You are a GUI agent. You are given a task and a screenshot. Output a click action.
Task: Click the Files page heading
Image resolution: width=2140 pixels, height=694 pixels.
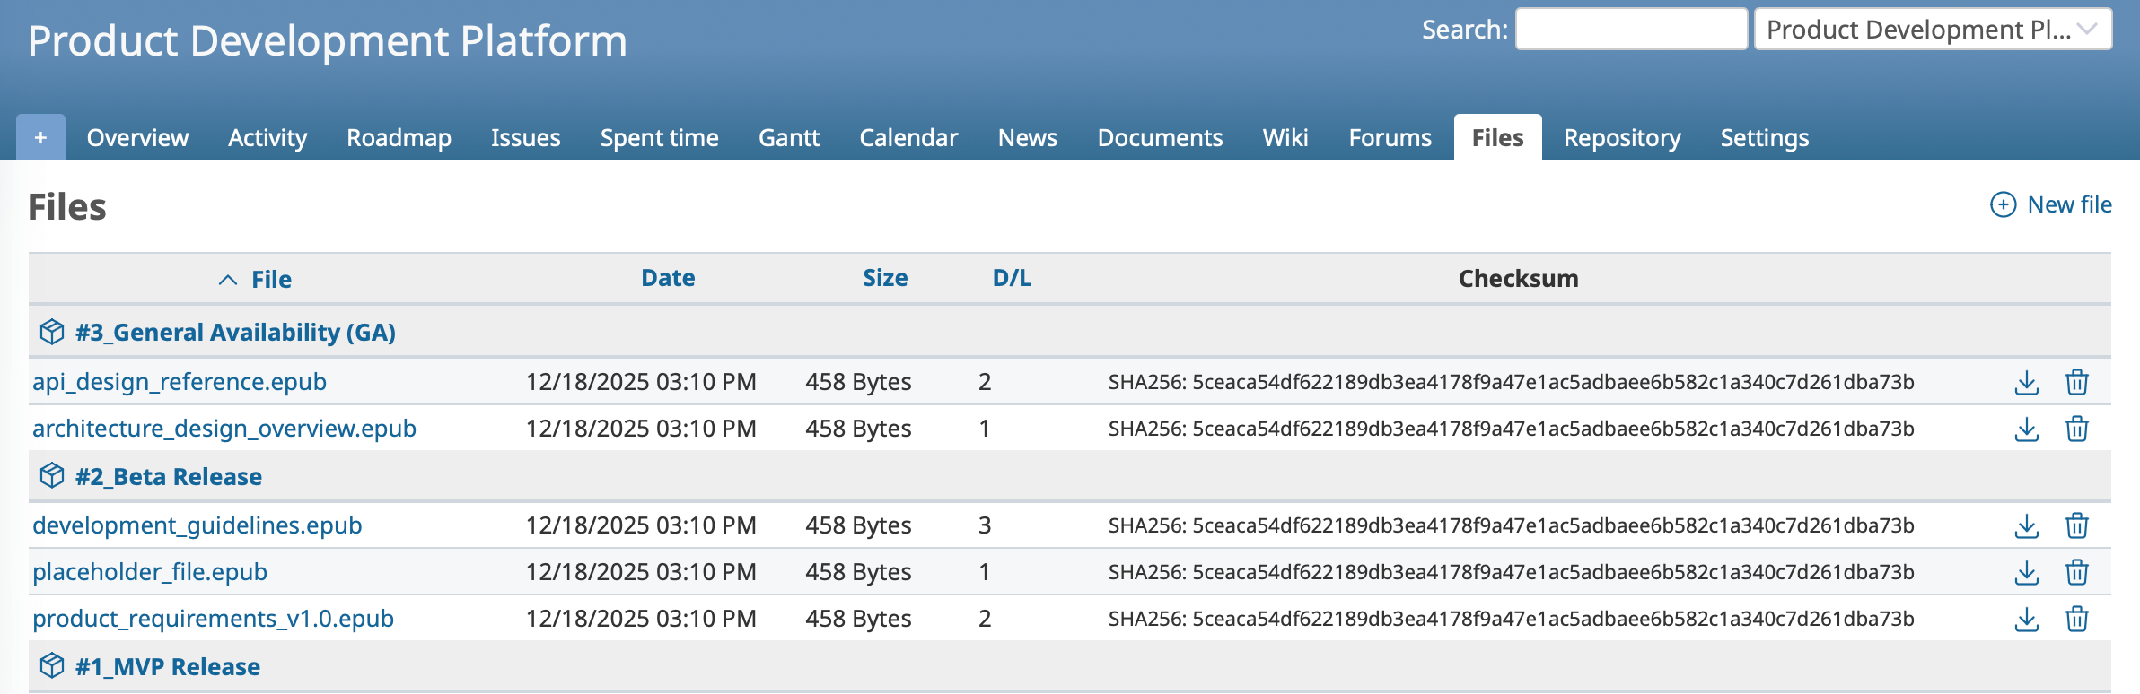click(67, 207)
